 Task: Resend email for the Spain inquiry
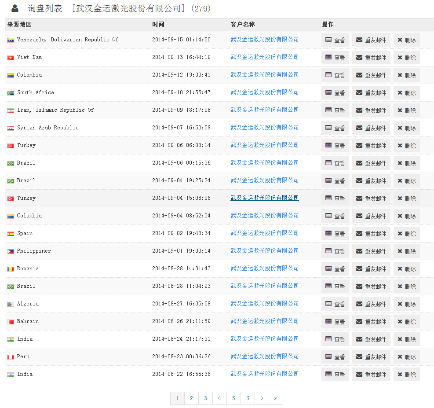tap(371, 234)
